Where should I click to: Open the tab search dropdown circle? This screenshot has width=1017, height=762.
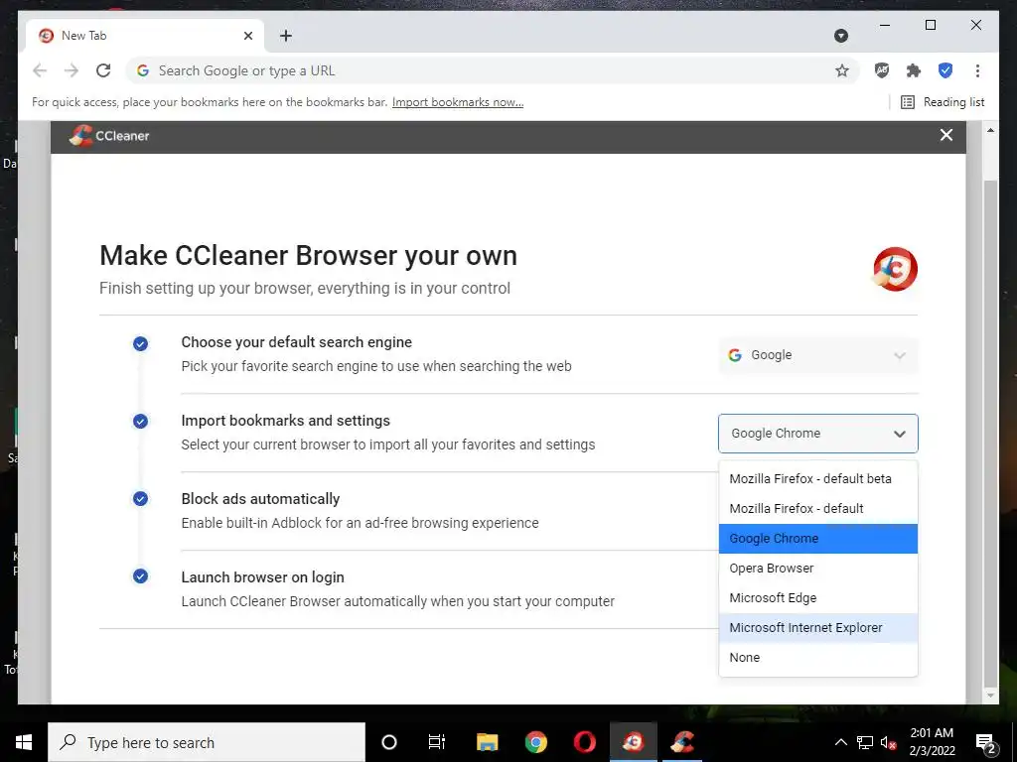(841, 36)
